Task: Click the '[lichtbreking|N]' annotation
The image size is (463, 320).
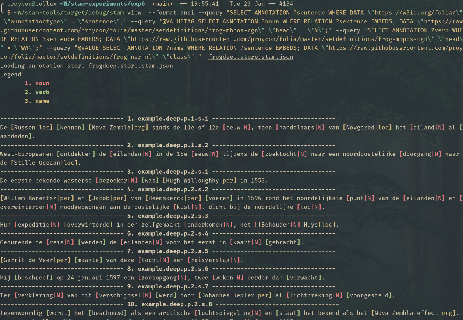Action: (x=315, y=295)
